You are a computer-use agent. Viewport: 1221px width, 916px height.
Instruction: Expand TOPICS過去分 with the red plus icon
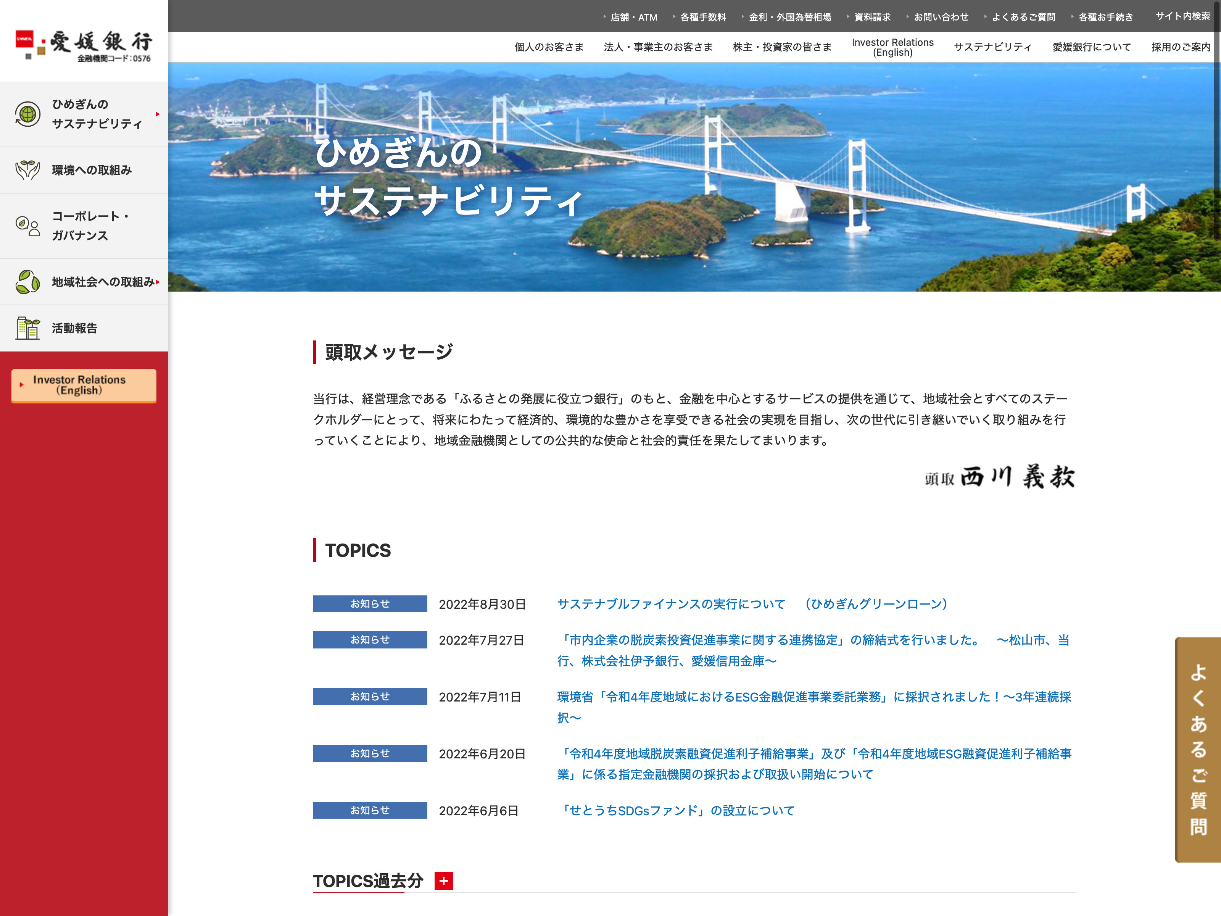coord(443,881)
